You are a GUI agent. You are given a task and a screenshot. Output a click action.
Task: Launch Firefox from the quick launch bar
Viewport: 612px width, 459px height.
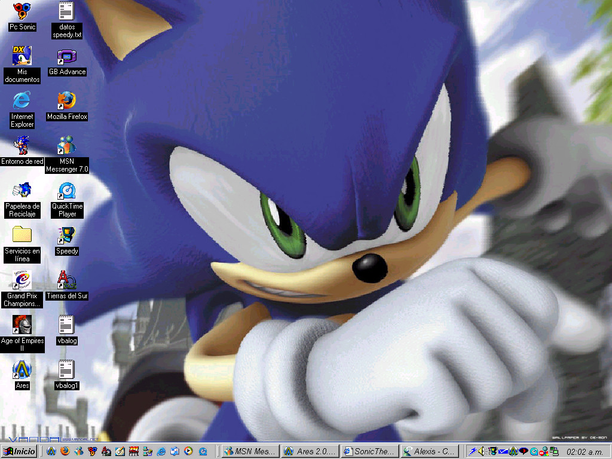coord(65,451)
